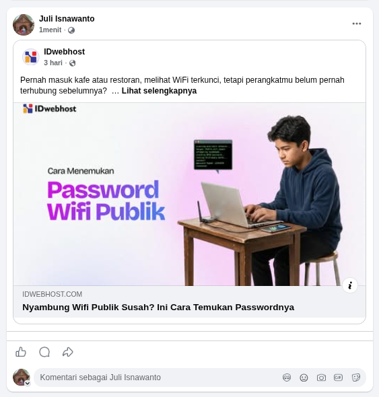This screenshot has height=397, width=379.
Task: Add a GIF to the comment
Action: click(338, 377)
